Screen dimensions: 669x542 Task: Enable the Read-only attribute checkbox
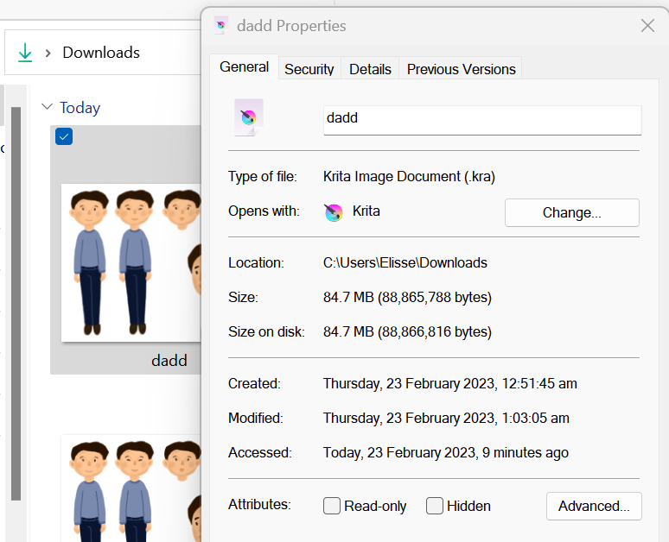click(x=332, y=506)
